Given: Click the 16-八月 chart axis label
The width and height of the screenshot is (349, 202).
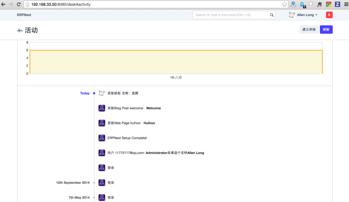Looking at the screenshot, I should 176,77.
